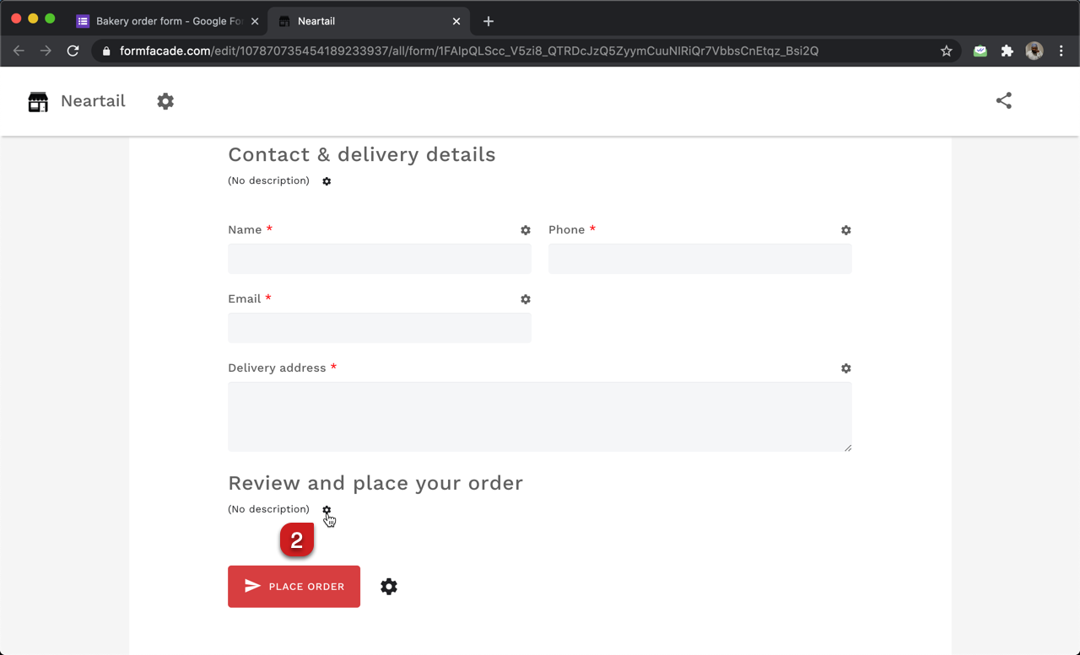Open settings for the Email field
The image size is (1080, 655).
526,299
